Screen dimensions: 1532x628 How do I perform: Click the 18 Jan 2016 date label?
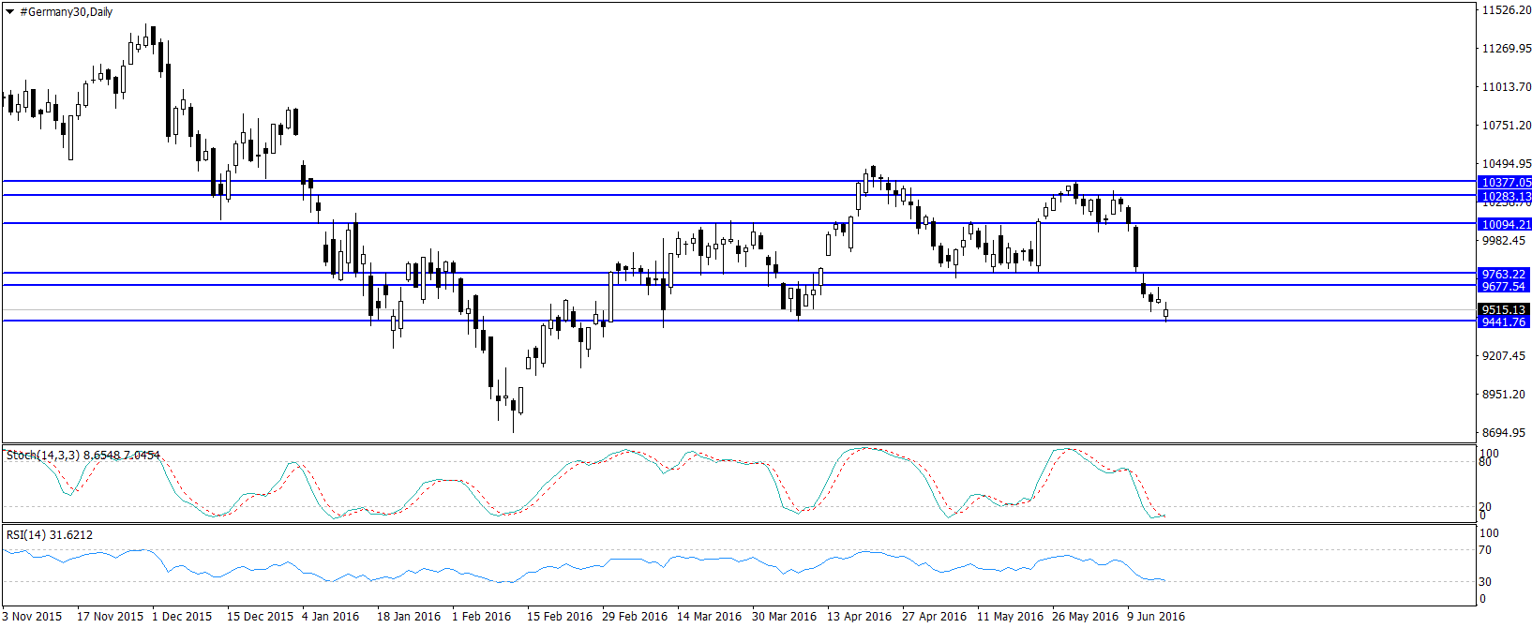coord(409,617)
